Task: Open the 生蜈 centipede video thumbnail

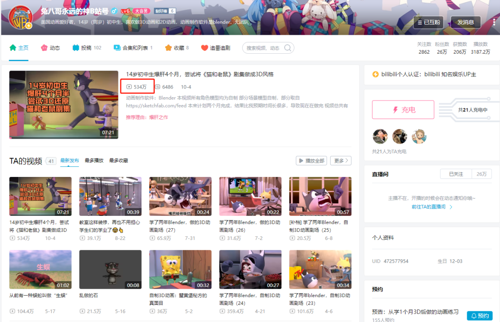Action: tap(40, 270)
